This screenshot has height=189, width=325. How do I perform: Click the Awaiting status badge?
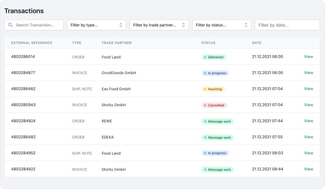coord(213,89)
